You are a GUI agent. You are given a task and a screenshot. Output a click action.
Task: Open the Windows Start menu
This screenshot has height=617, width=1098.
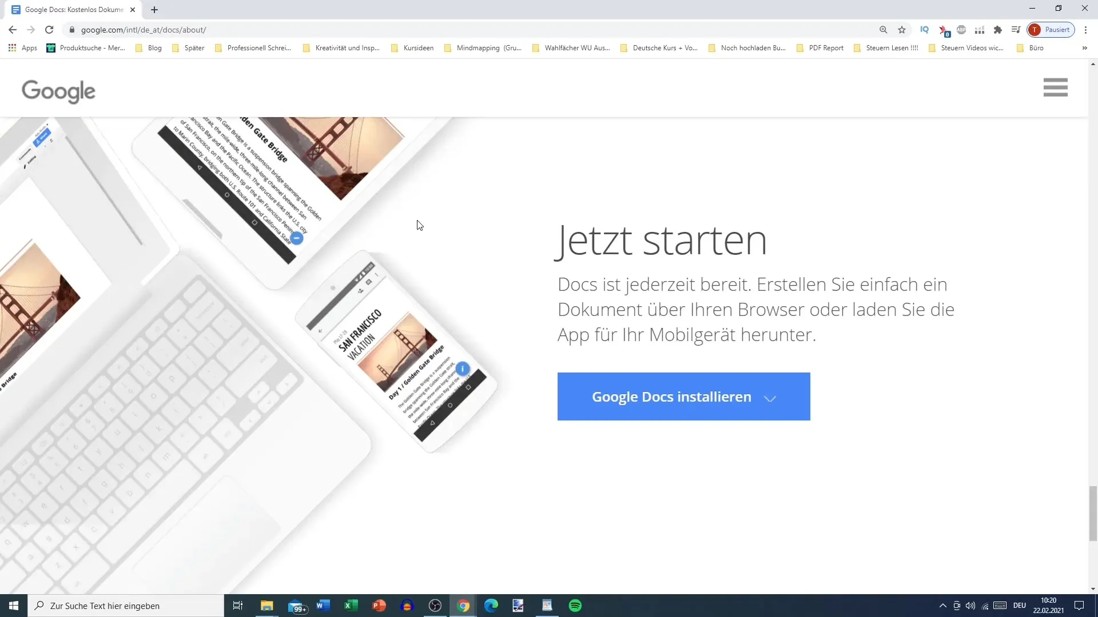pos(14,606)
